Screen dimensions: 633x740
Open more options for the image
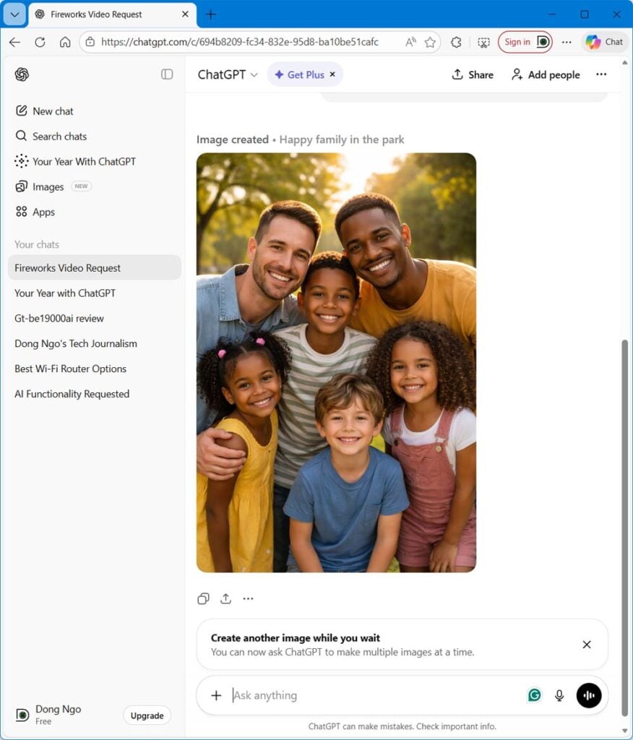click(x=249, y=598)
